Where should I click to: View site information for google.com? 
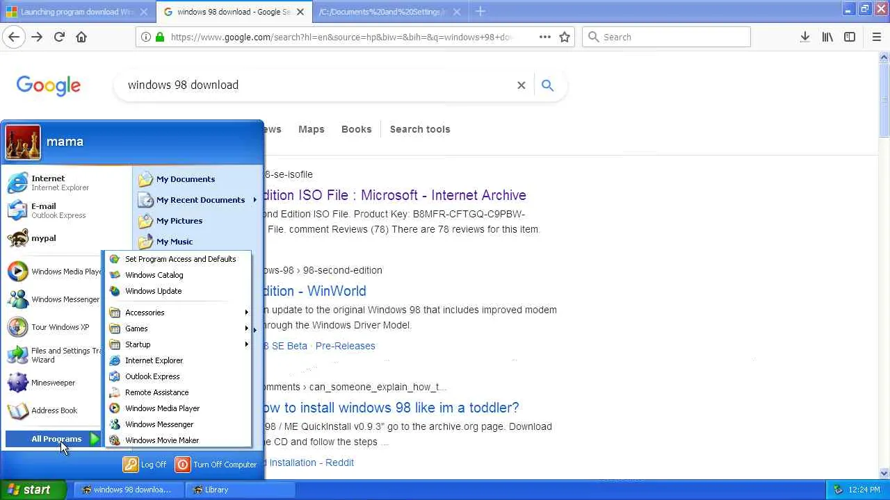coord(146,37)
